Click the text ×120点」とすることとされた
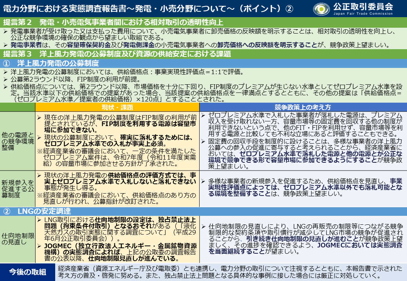The image size is (407, 281). click(181, 99)
